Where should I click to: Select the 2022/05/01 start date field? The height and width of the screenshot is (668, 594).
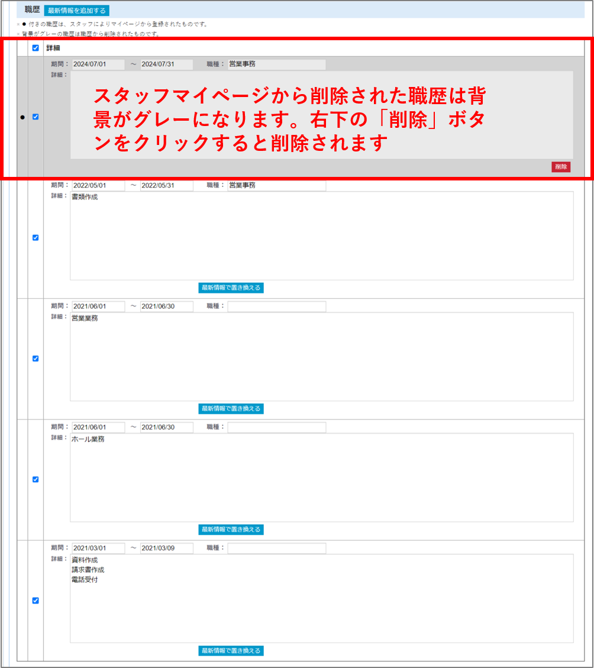pos(98,186)
